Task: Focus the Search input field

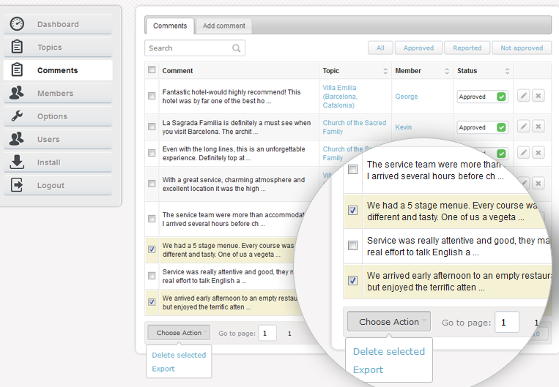Action: (x=195, y=48)
